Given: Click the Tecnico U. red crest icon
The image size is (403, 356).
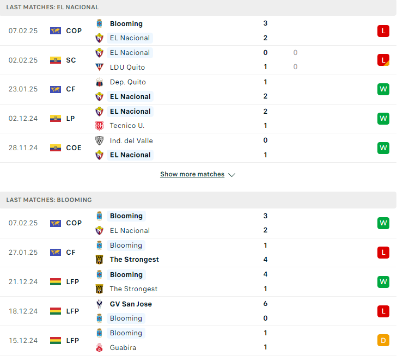Looking at the screenshot, I should tap(99, 126).
